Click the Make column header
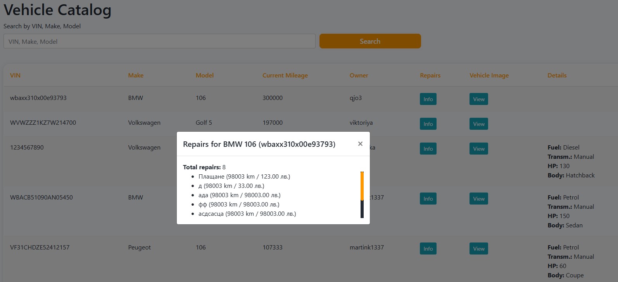Screen dimensions: 618x282 [x=136, y=76]
